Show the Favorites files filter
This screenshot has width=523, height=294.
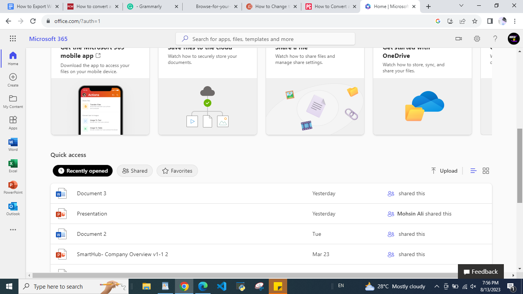click(177, 171)
